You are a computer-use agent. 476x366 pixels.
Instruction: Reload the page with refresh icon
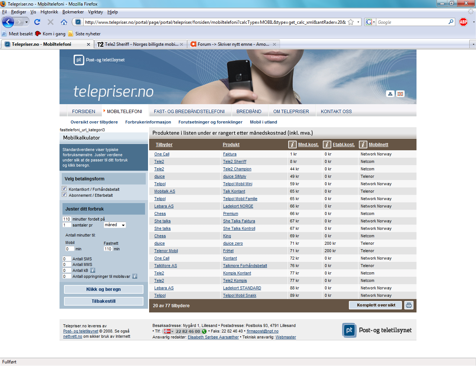[x=37, y=22]
